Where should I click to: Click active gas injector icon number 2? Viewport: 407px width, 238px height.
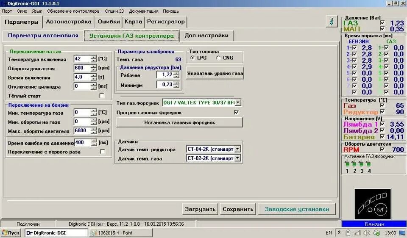[x=354, y=163]
